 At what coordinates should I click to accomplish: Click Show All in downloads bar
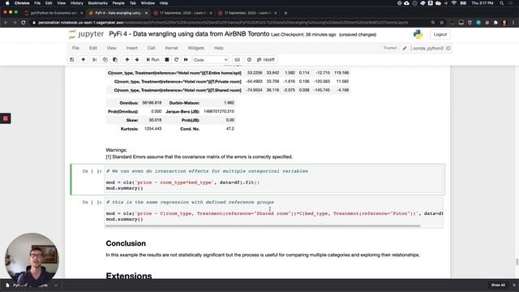point(498,285)
